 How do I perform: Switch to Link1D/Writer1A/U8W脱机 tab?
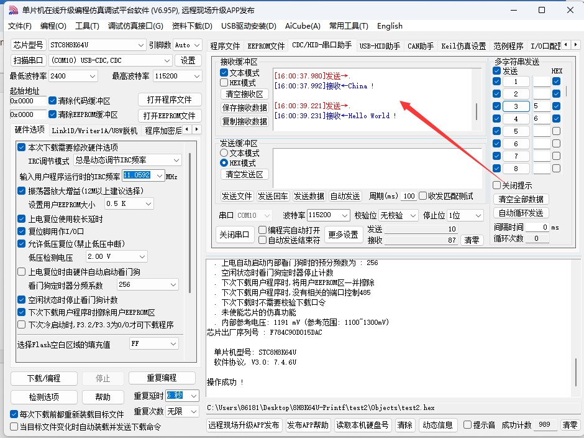click(x=94, y=131)
